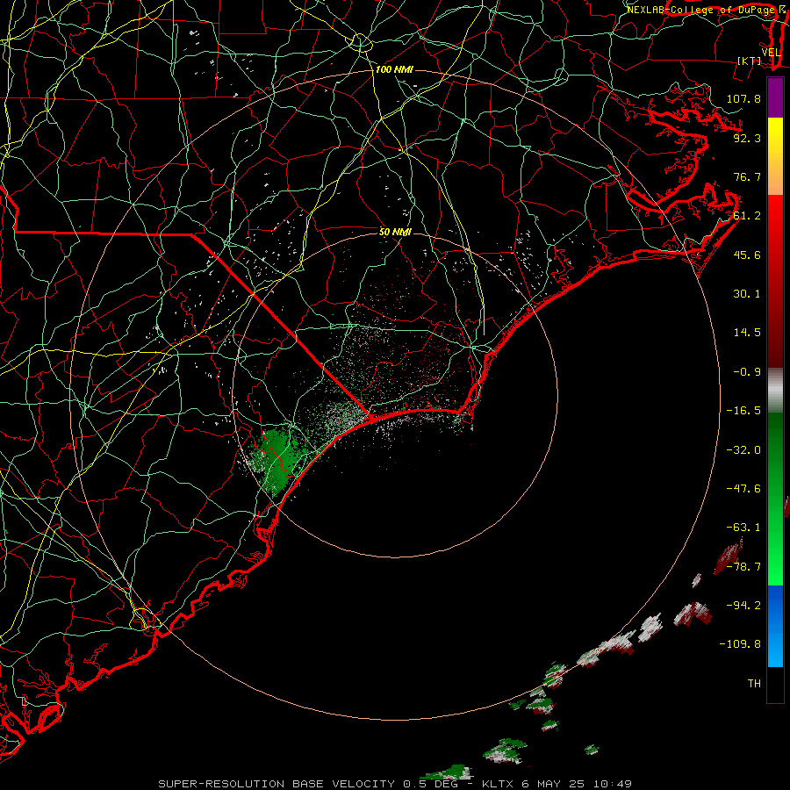Click the VEL legend title
This screenshot has width=790, height=790.
(x=772, y=53)
